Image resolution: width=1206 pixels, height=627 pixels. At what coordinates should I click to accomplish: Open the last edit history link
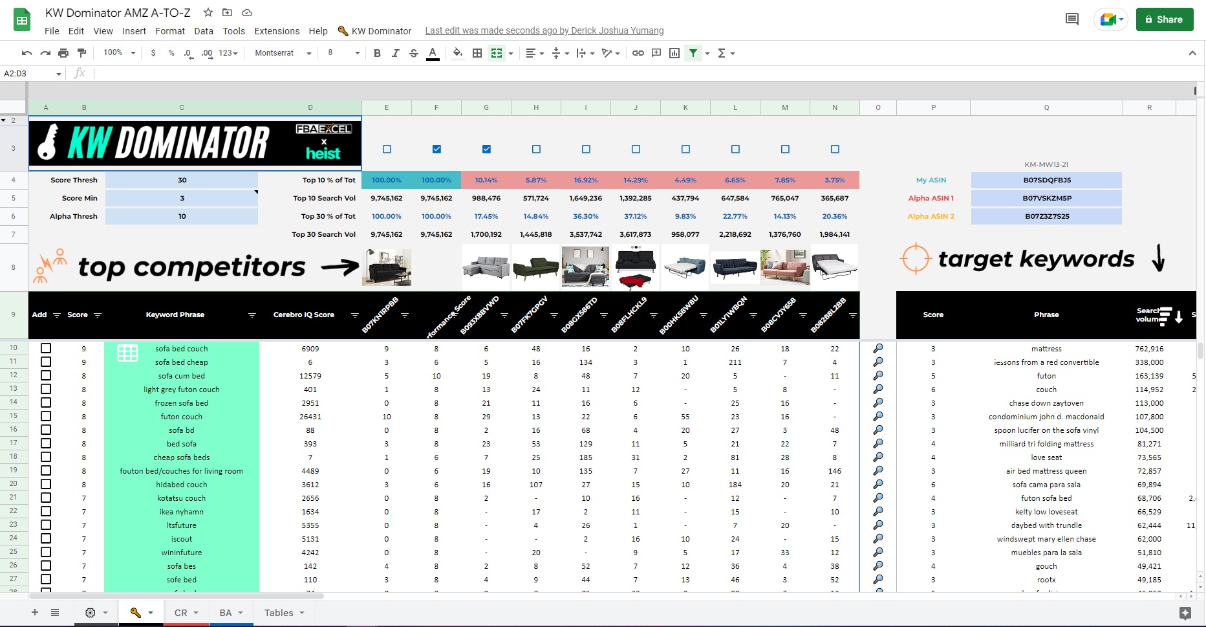(x=544, y=31)
